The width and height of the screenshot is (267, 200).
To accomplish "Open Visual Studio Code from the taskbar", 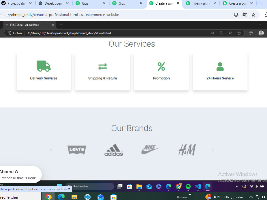I will 198,186.
